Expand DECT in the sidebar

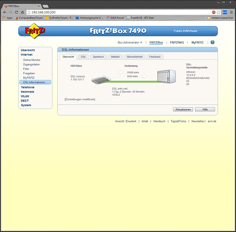[x=25, y=101]
